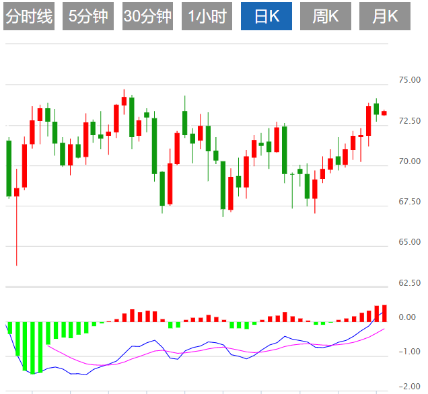Click the active 日K tab
This screenshot has height=394, width=428.
266,17
